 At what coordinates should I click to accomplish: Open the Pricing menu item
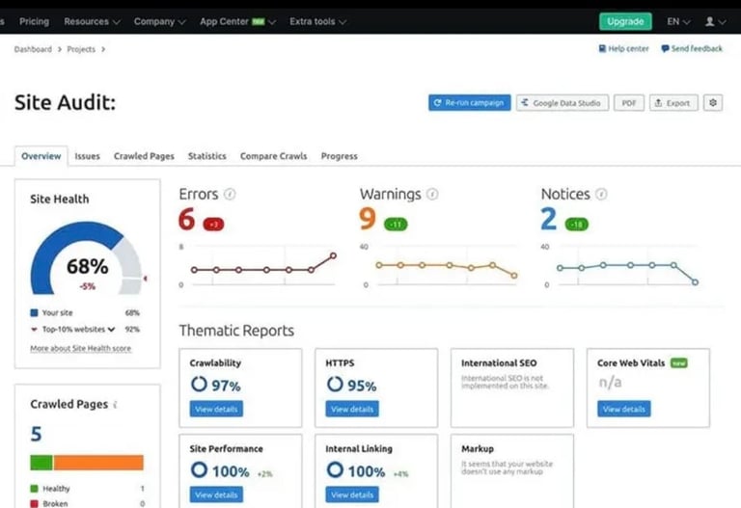coord(34,22)
